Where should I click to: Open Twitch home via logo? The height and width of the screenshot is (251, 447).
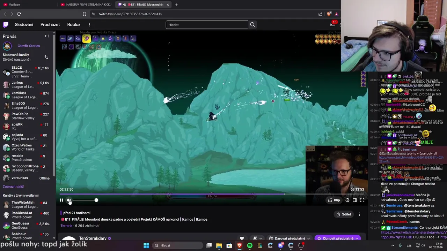pyautogui.click(x=6, y=25)
